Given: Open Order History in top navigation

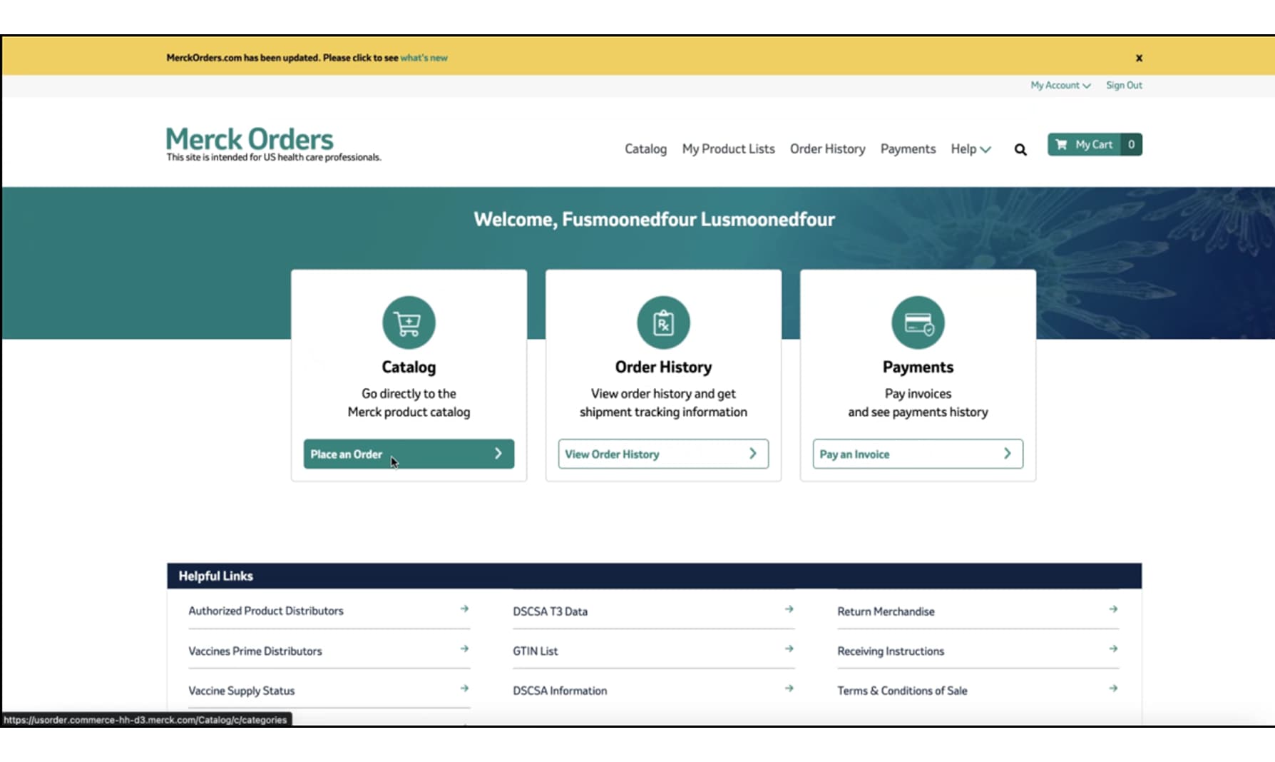Looking at the screenshot, I should click(827, 148).
